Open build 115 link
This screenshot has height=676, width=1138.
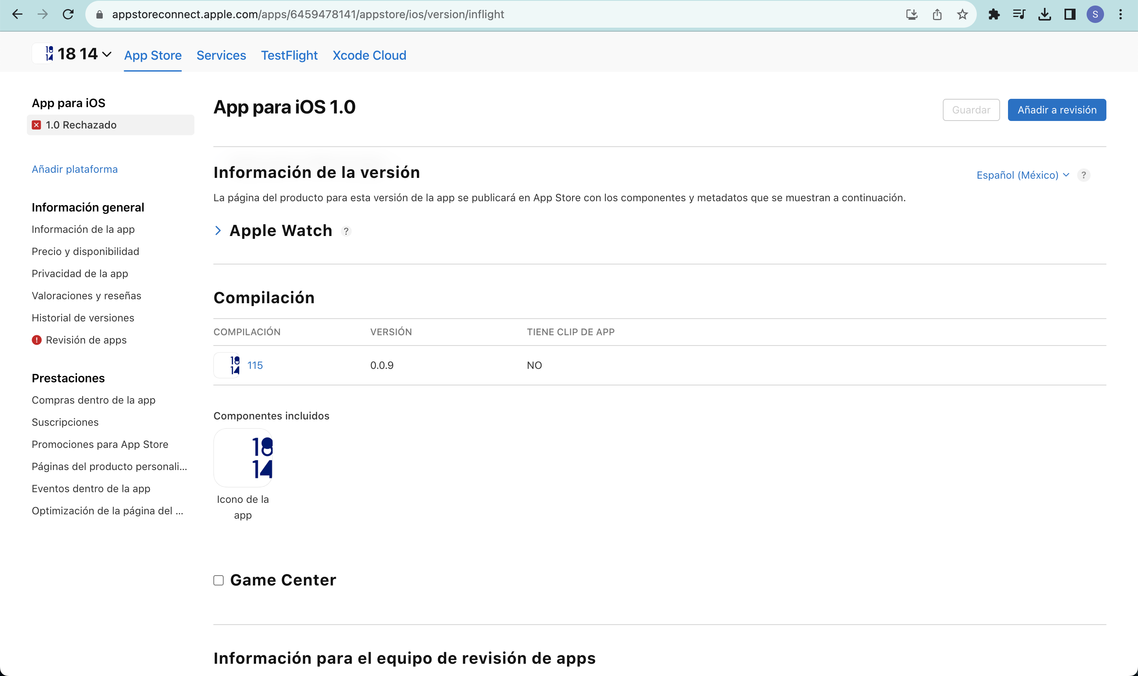[x=255, y=365]
